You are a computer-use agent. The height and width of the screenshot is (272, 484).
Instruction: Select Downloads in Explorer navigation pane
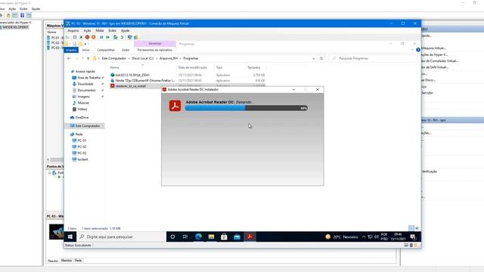(x=85, y=84)
